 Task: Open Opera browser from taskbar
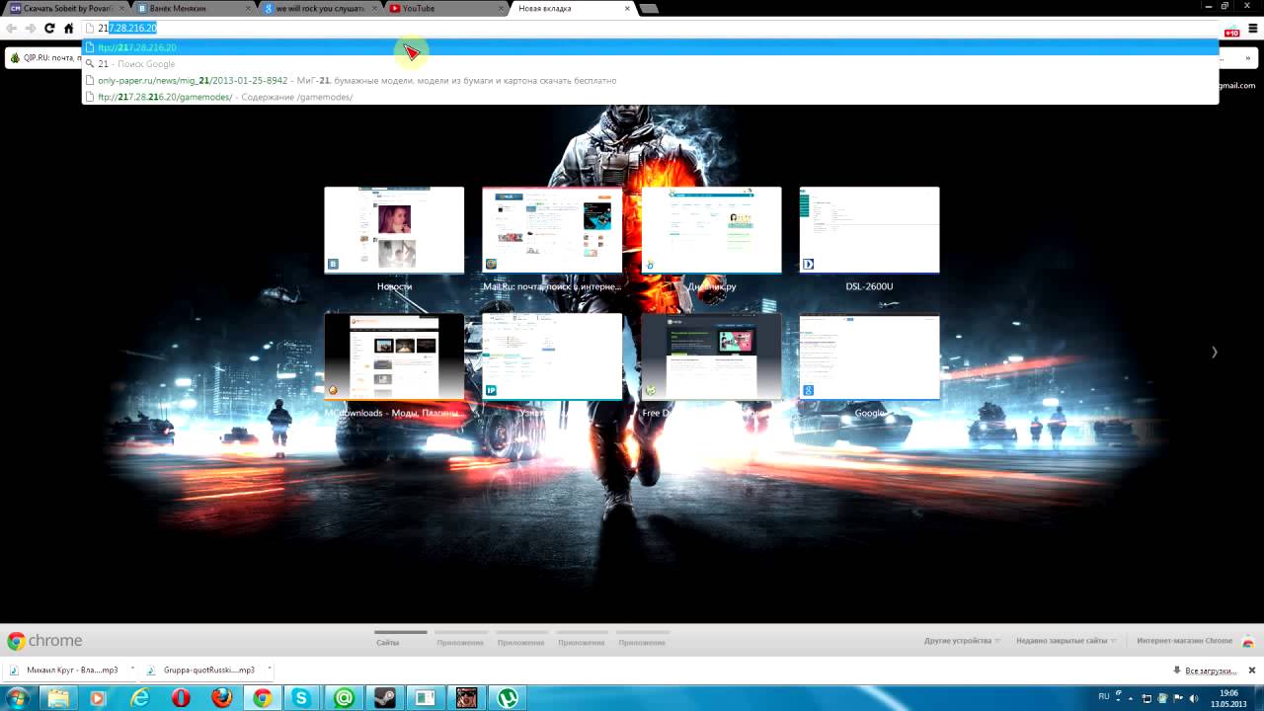coord(181,698)
